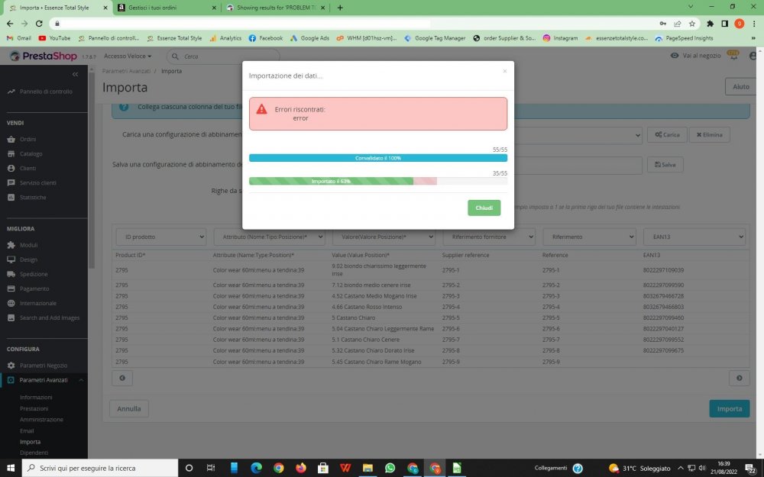764x477 pixels.
Task: Go to next columns with right arrow
Action: pos(739,379)
